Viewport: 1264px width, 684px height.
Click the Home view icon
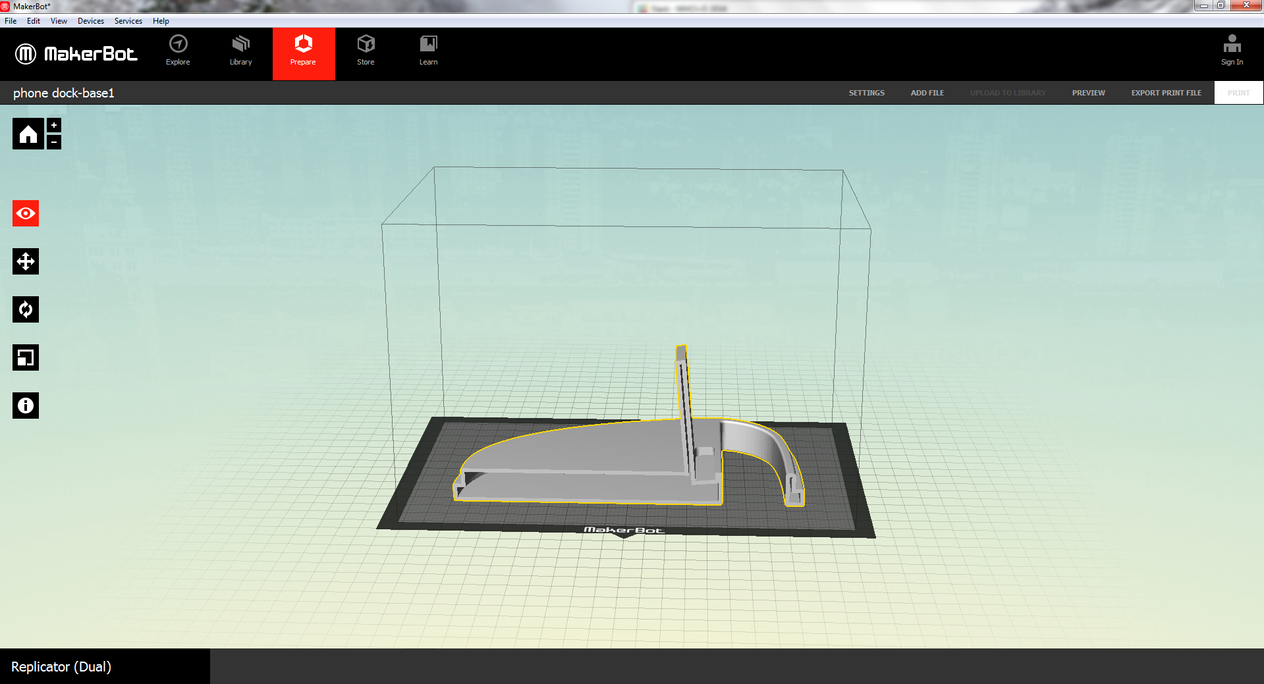click(28, 134)
